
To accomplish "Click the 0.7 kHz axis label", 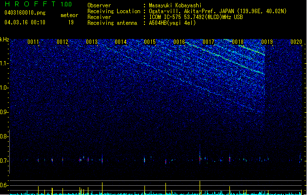I will click(x=4, y=161).
